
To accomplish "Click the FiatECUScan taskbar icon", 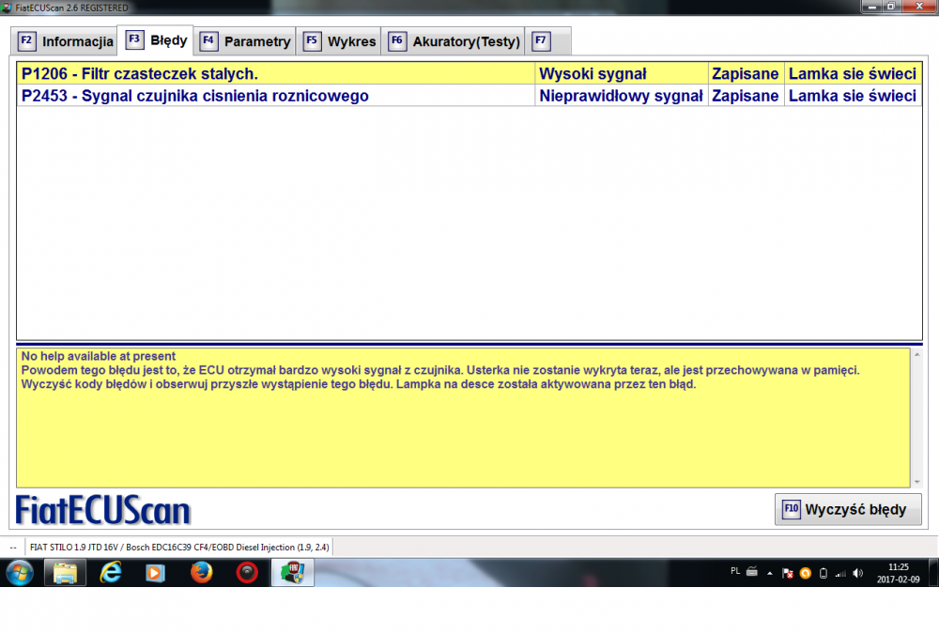I will pyautogui.click(x=292, y=573).
